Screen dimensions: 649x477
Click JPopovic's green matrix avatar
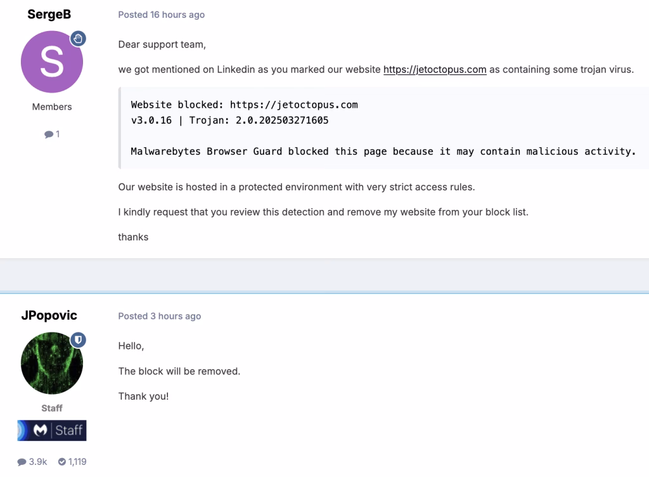point(52,363)
